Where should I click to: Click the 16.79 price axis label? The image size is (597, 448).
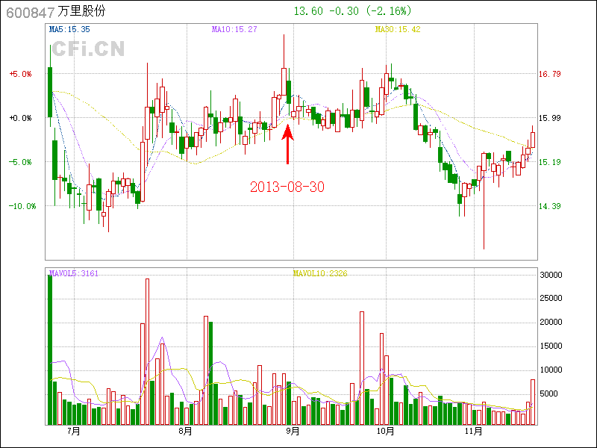pyautogui.click(x=549, y=74)
